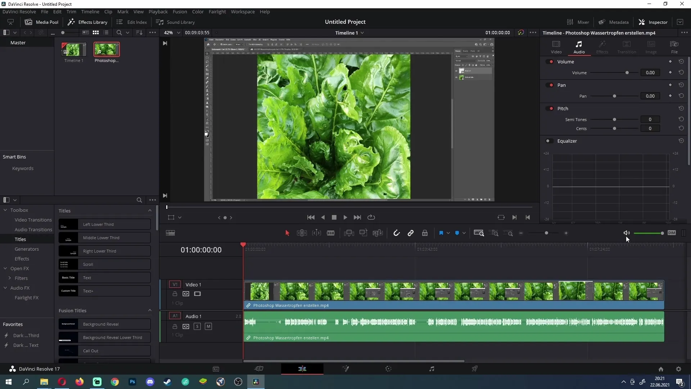Click the zoom in icon on timeline

pyautogui.click(x=566, y=233)
